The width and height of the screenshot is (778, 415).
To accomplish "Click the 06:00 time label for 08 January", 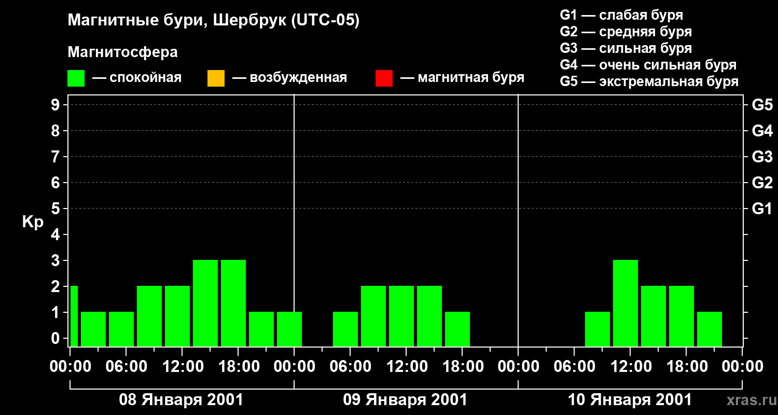I will tap(126, 366).
